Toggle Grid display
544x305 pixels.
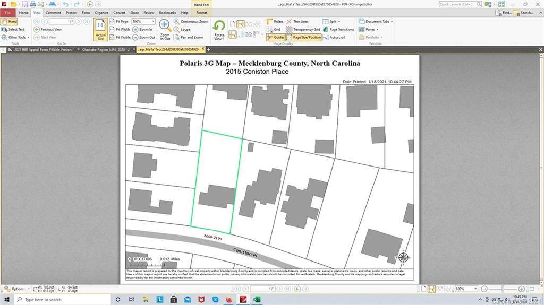(274, 30)
